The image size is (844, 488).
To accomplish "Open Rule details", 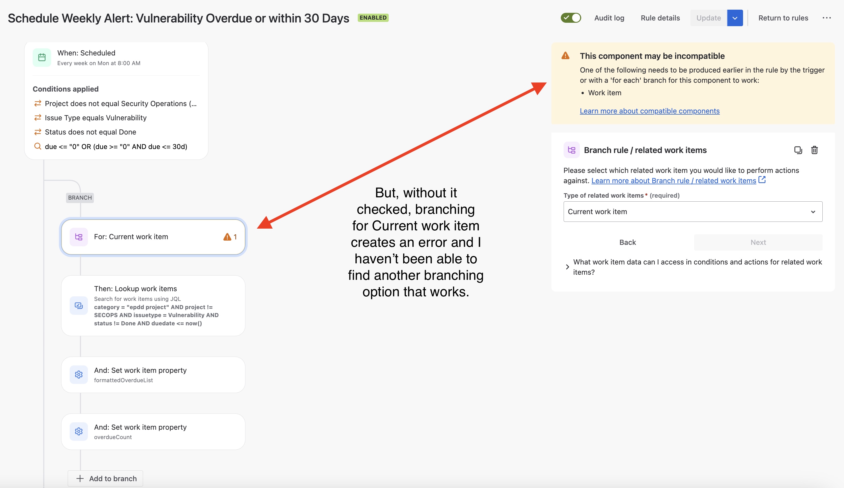I will 660,18.
